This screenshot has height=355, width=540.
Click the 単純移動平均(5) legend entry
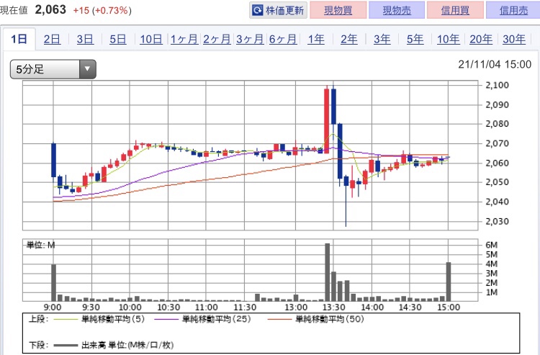coord(99,319)
